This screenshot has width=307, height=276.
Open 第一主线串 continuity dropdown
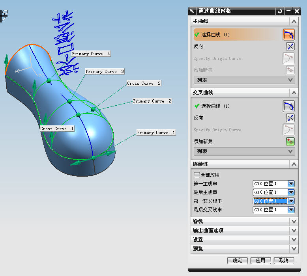(x=291, y=183)
